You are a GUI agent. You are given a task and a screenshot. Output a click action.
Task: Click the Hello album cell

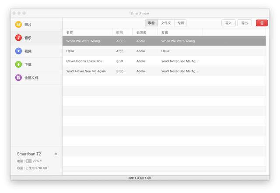165,51
